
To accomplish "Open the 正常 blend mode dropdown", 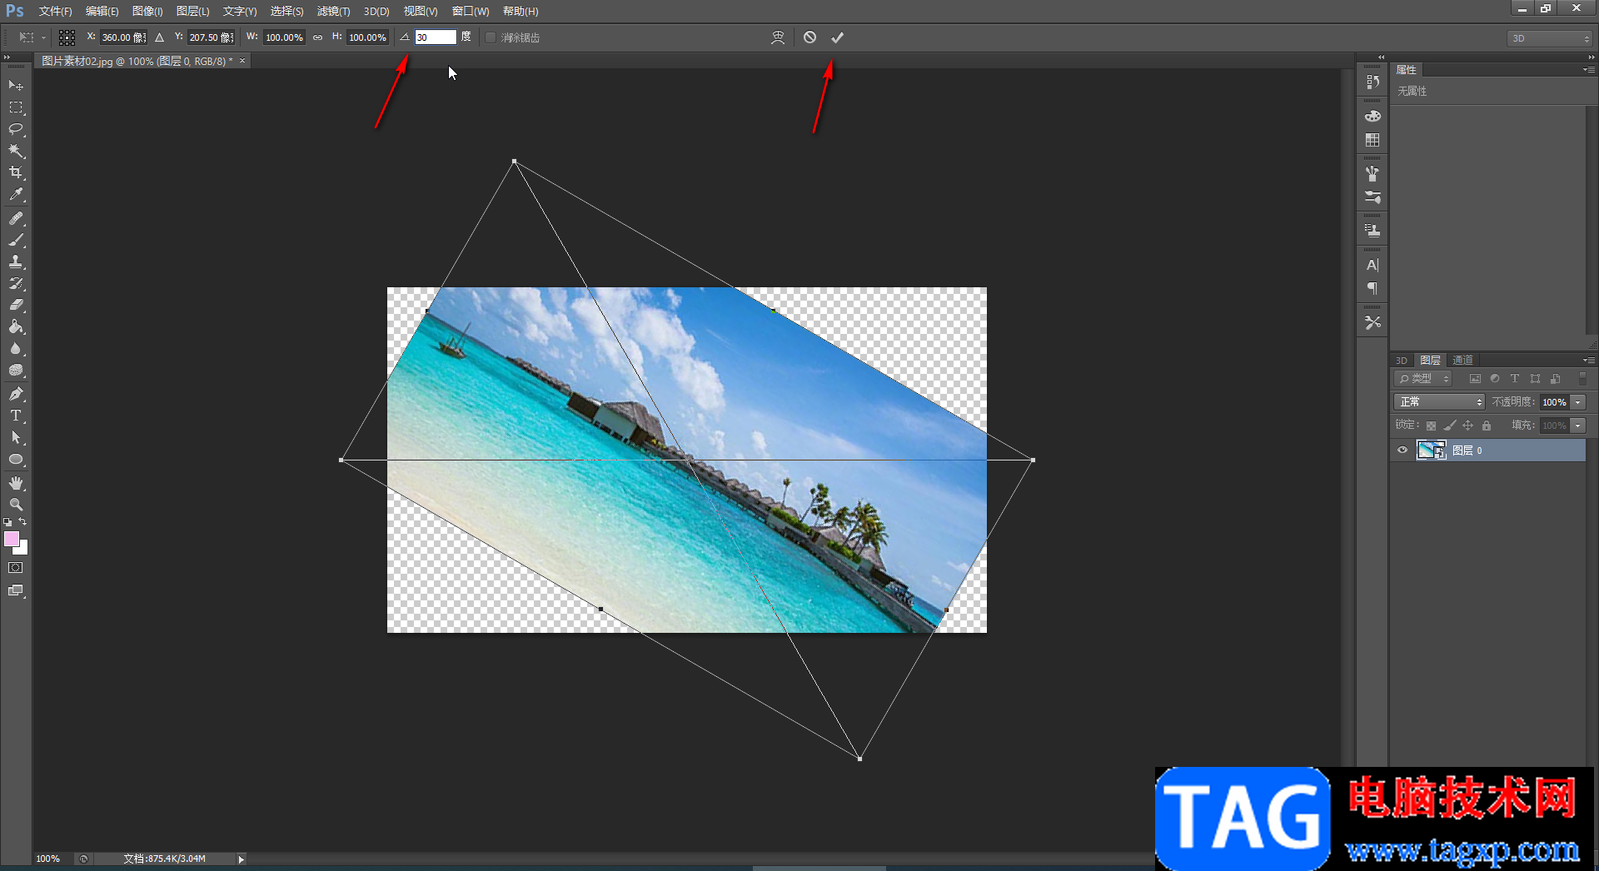I will (1439, 402).
